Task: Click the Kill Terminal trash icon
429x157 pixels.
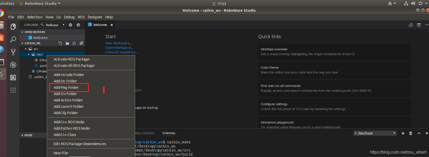Action: coord(411,133)
